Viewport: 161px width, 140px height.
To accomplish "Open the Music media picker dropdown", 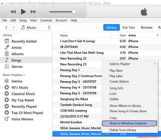I will point(35,27).
